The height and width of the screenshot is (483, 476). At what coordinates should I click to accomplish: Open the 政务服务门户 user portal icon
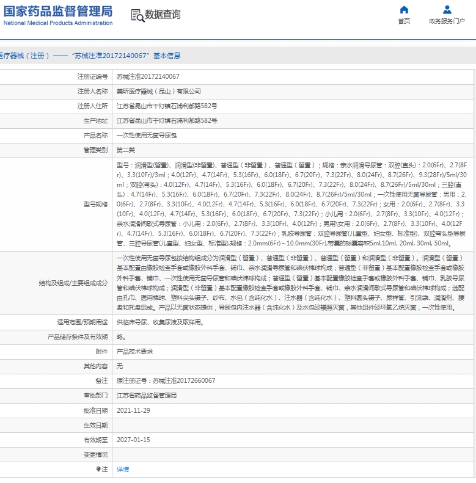[x=447, y=10]
